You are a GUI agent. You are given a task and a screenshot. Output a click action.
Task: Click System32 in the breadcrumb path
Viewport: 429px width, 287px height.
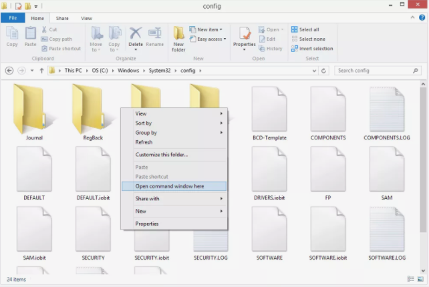(x=160, y=71)
